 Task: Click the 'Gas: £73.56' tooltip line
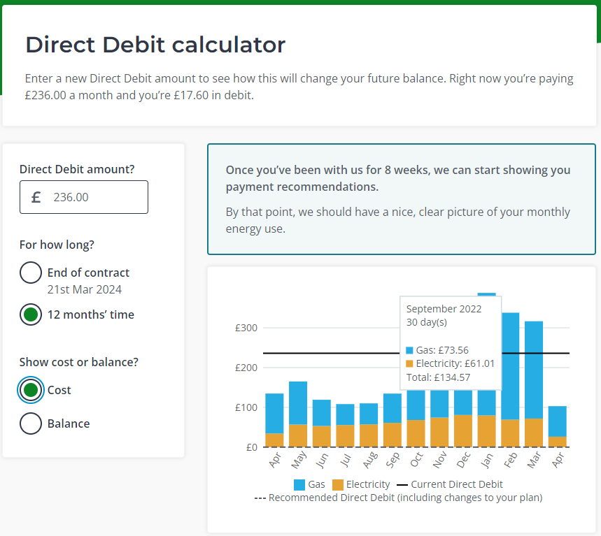coord(437,350)
